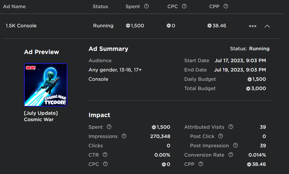289x174 pixels.
Task: Open the Attributed Visits help icon
Action: point(231,127)
